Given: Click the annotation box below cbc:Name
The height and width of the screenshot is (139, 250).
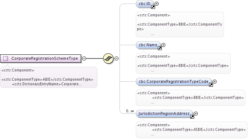Looking at the screenshot, I should click(183, 63).
